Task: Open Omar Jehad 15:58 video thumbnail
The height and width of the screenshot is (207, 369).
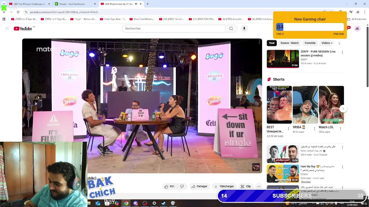Action: [283, 154]
